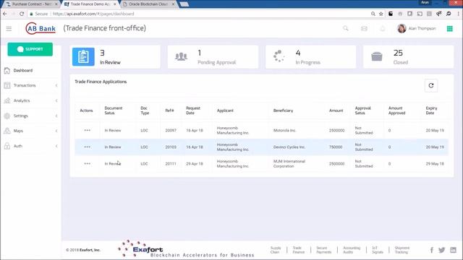The height and width of the screenshot is (260, 463).
Task: Open the search icon in the header
Action: click(346, 28)
